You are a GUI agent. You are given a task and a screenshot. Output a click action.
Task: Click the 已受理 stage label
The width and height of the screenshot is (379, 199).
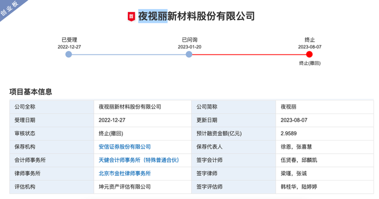click(69, 40)
